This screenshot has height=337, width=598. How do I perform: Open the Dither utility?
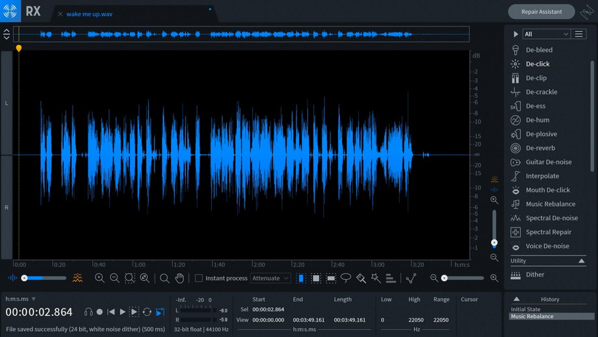(x=535, y=275)
